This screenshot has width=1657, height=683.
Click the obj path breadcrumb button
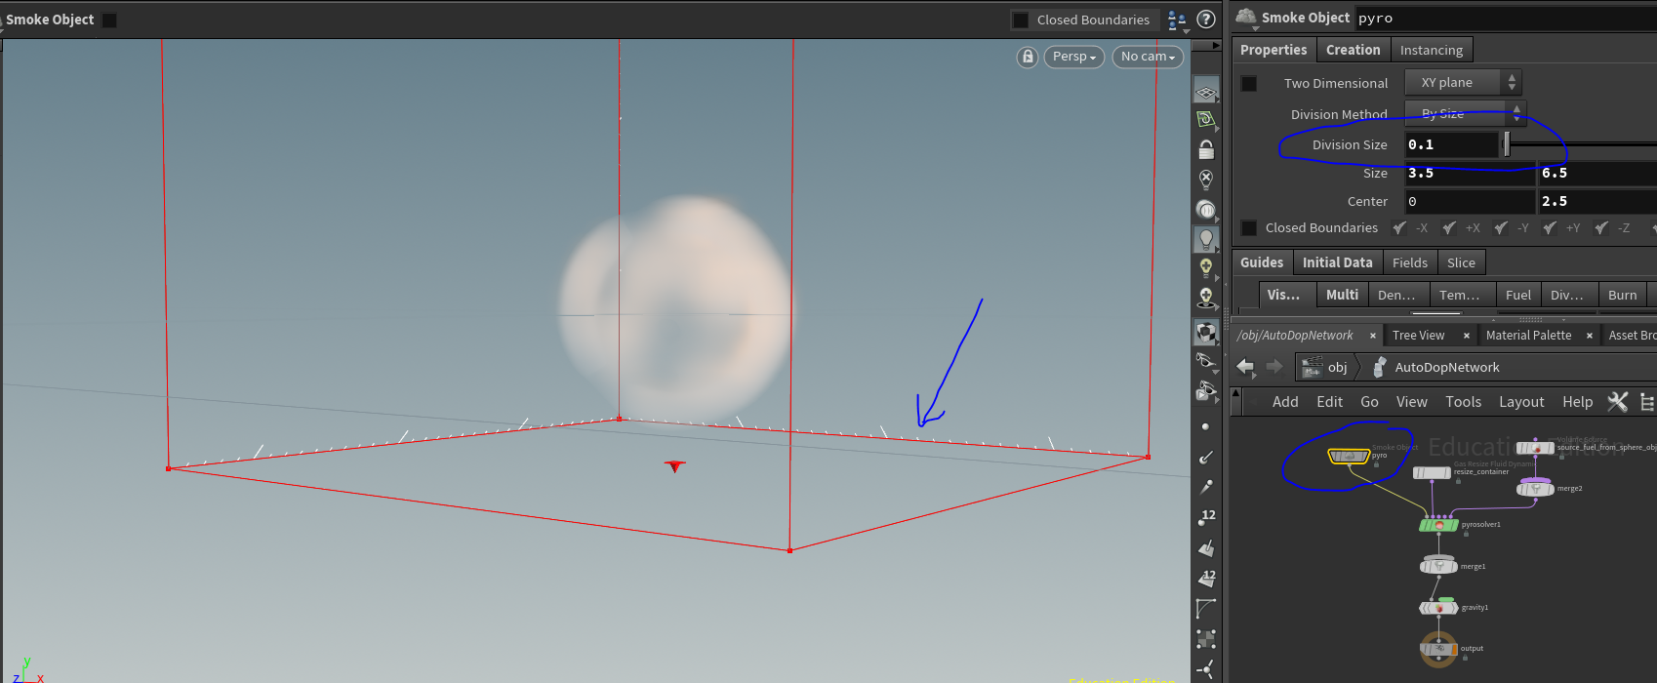tap(1325, 367)
